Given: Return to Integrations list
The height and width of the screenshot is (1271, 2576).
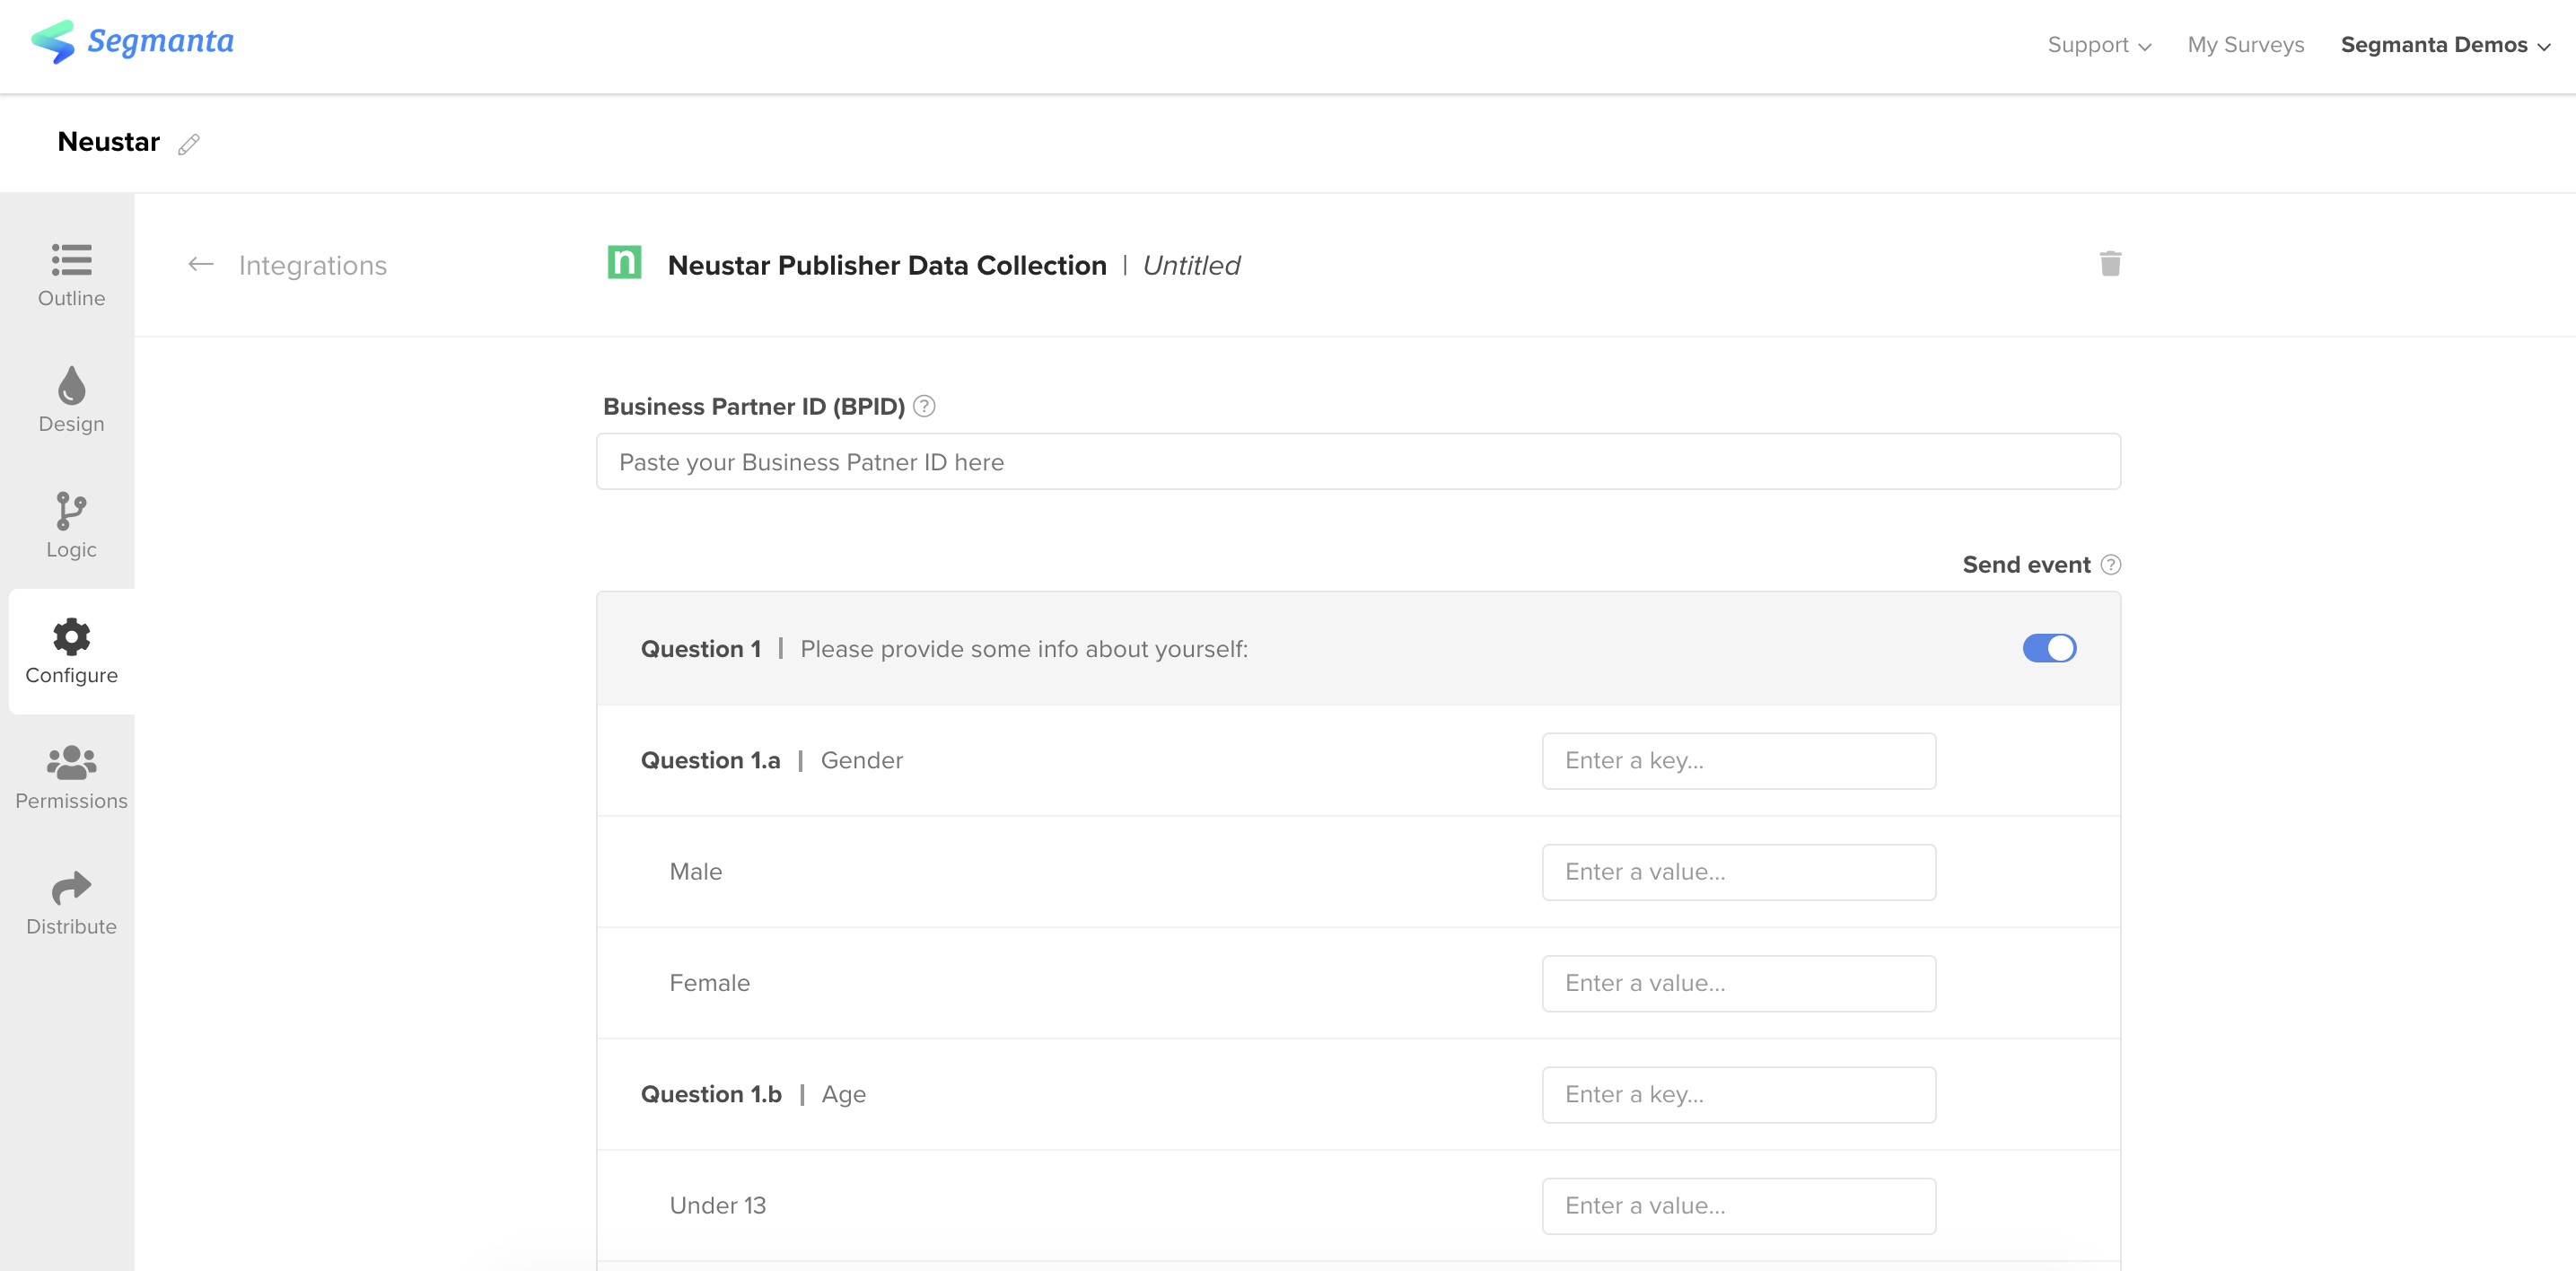Looking at the screenshot, I should (x=312, y=265).
